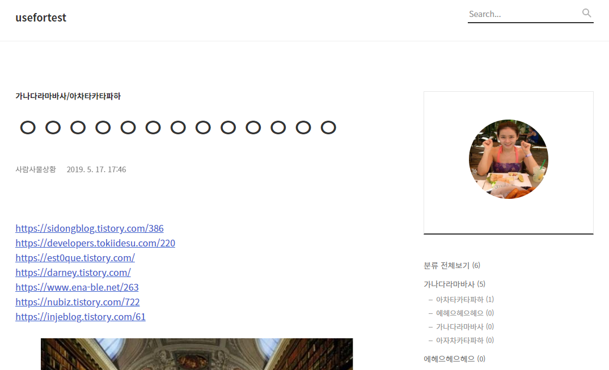Select top-level 에헤으헤으헤으 (0) category
This screenshot has height=370, width=609.
click(454, 359)
